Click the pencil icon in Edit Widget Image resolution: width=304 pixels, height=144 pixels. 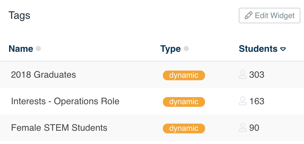[x=249, y=16]
